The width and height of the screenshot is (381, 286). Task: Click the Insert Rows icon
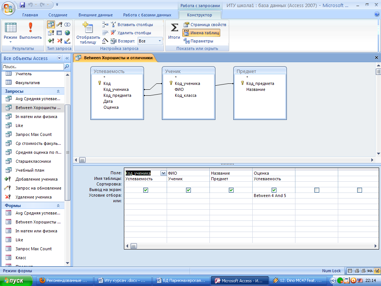pos(105,24)
